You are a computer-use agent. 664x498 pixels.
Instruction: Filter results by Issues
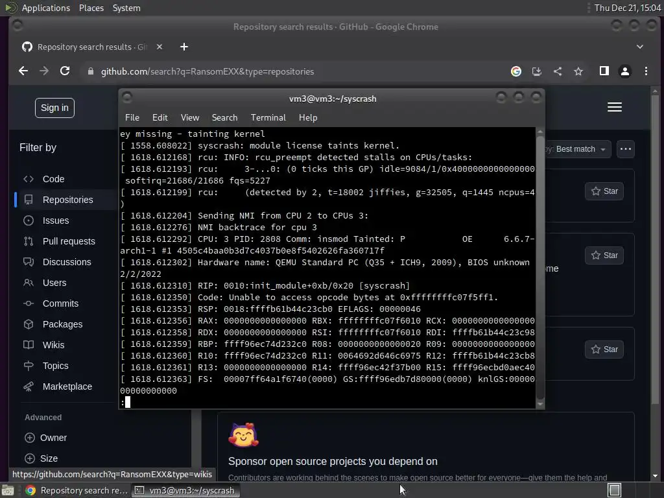tap(55, 220)
